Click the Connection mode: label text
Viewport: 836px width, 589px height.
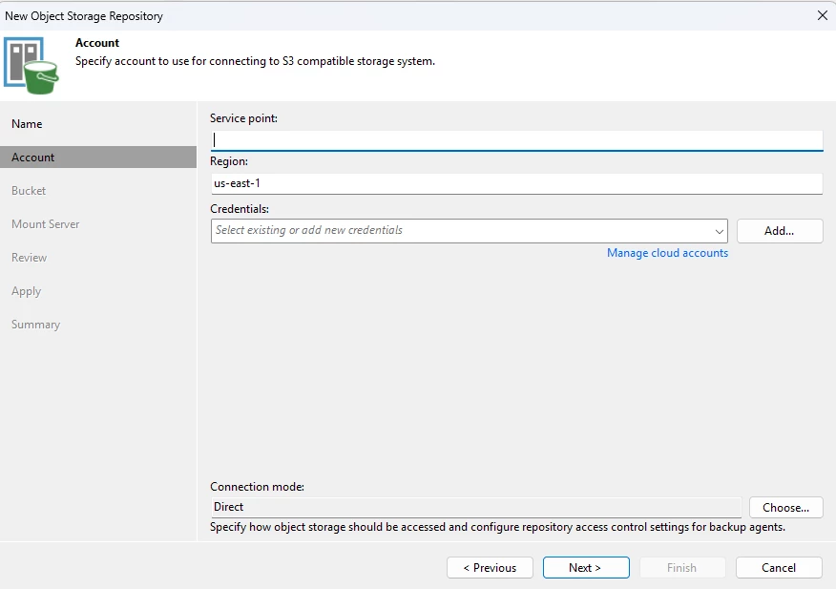tap(257, 487)
